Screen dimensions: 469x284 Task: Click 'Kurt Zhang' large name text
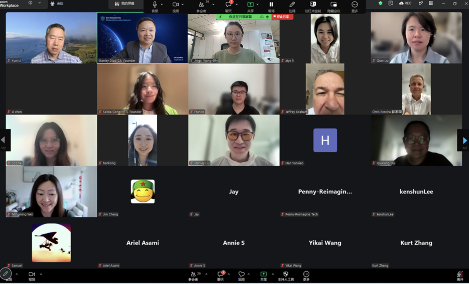click(416, 243)
